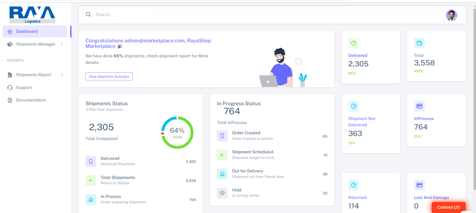Viewport: 476px width, 213px height.
Task: Click the View shipments Summary button
Action: [x=109, y=76]
